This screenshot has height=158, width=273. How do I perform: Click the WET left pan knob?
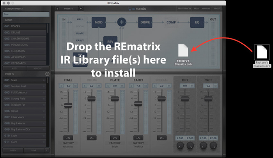click(203, 146)
